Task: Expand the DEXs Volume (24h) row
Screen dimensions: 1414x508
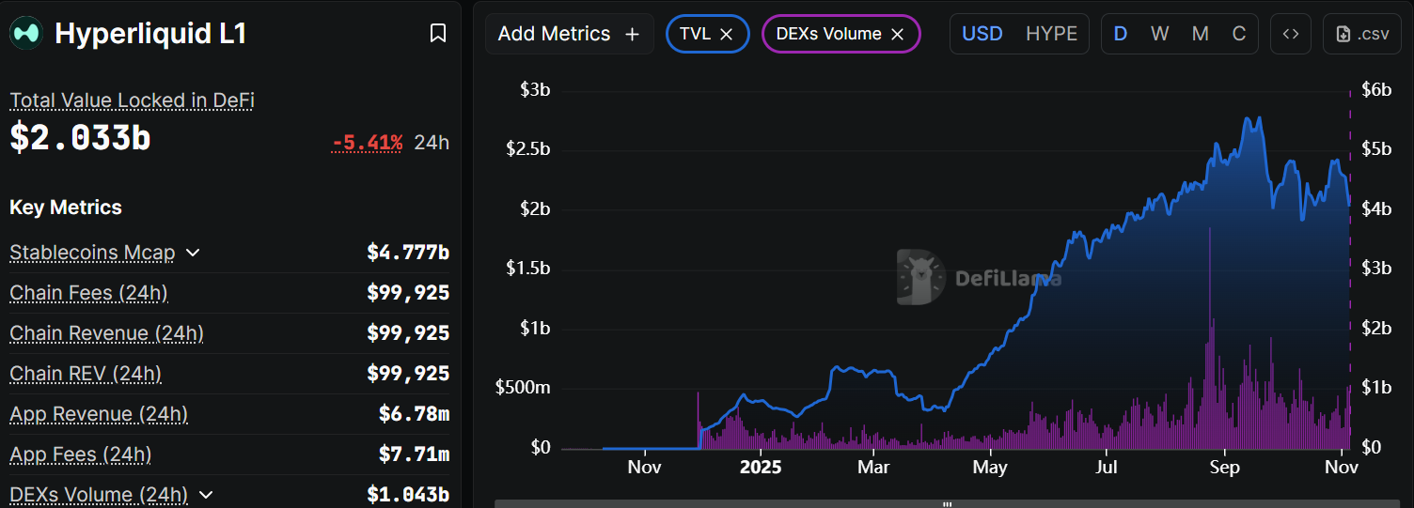Action: click(x=206, y=495)
